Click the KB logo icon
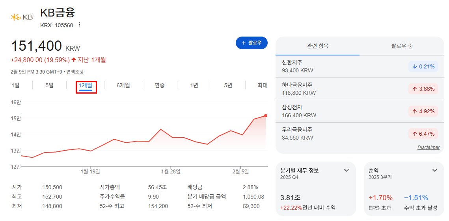 point(22,17)
